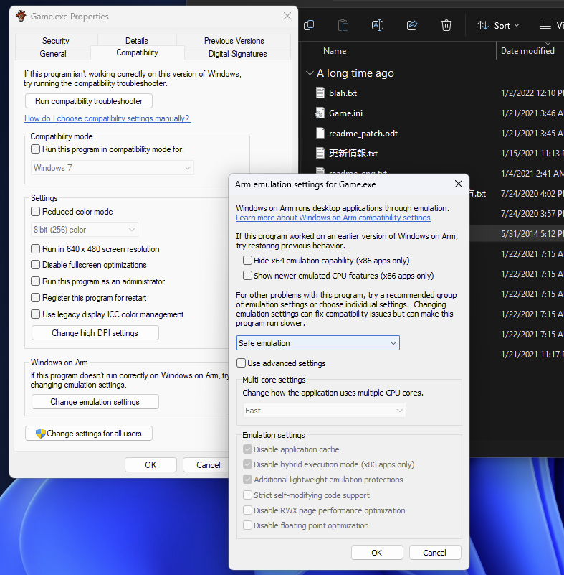Open the Fast multi-core settings dropdown
Viewport: 564px width, 575px height.
tap(325, 411)
